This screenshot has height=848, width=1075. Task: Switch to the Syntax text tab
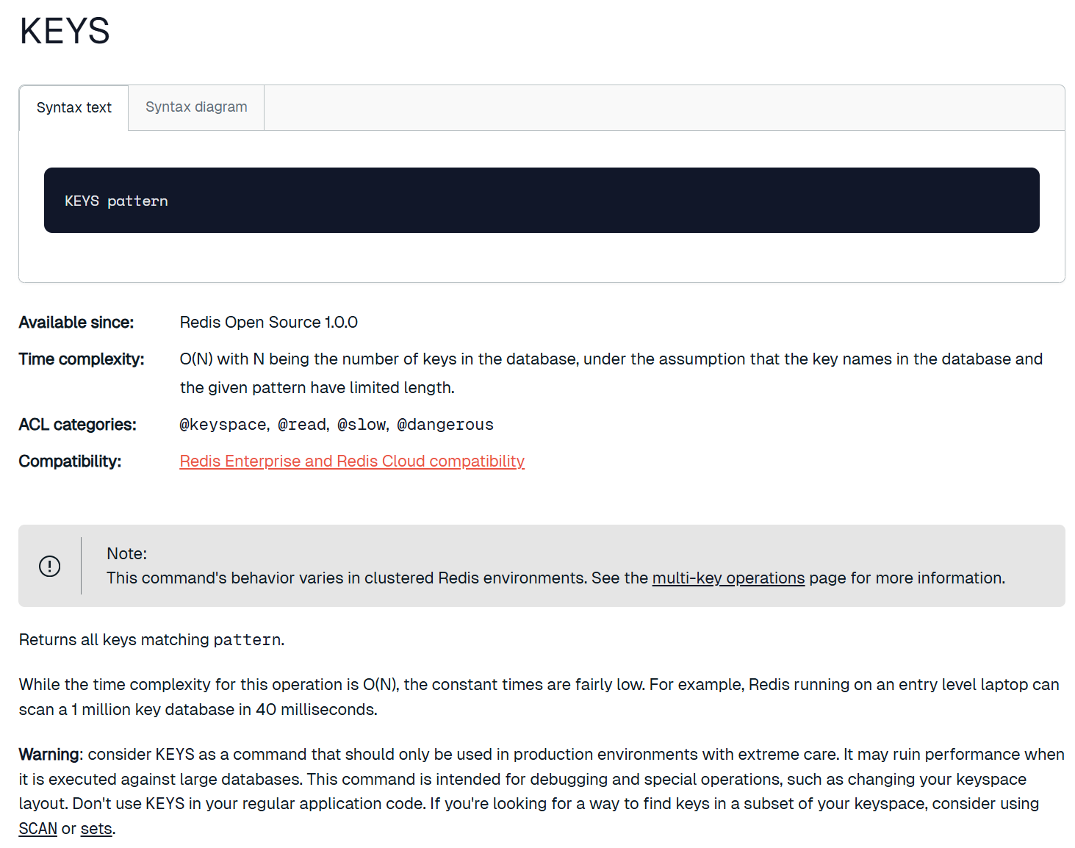(x=73, y=107)
